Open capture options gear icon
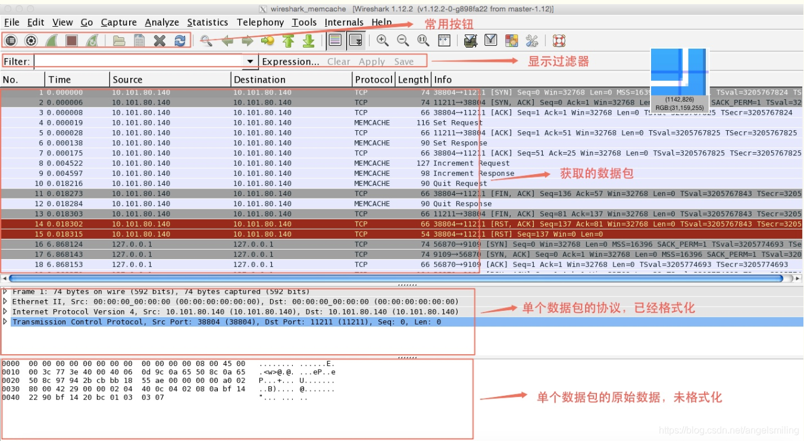 (x=32, y=41)
